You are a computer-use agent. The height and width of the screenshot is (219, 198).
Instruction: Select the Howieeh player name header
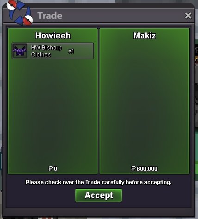53,36
